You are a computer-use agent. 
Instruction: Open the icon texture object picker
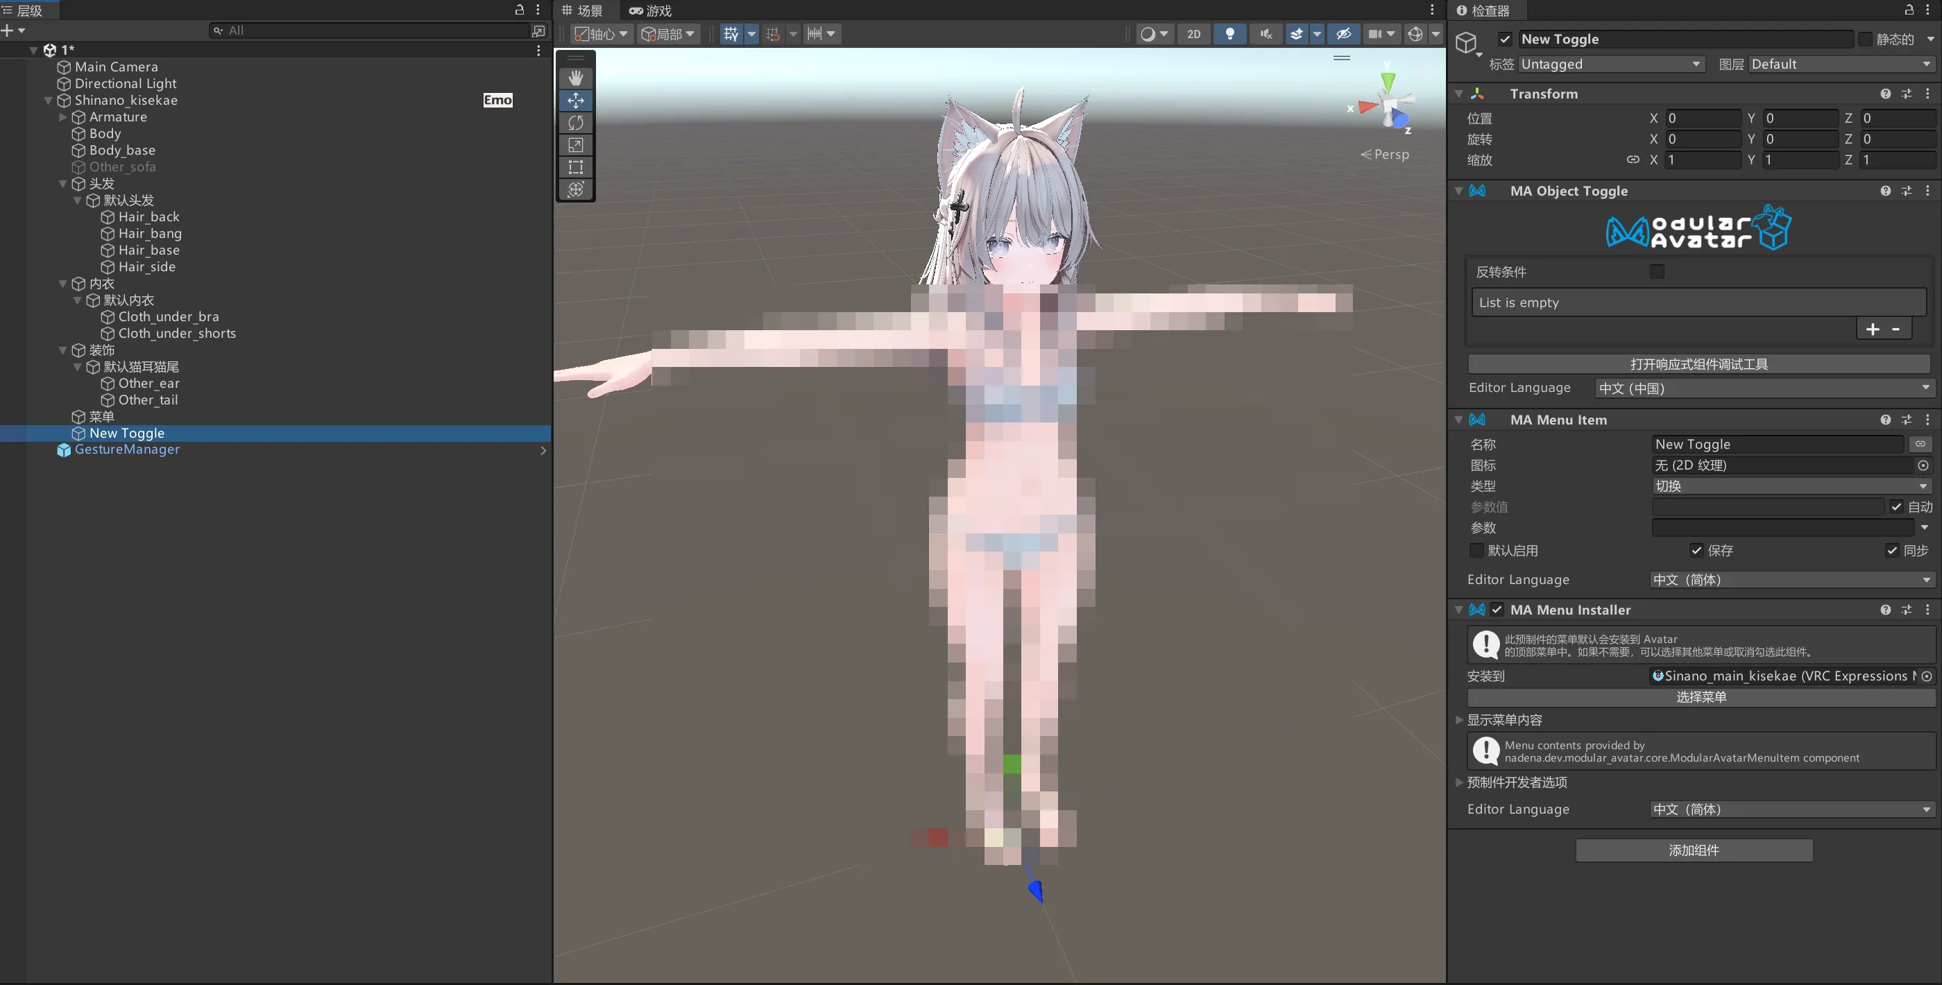pos(1923,465)
